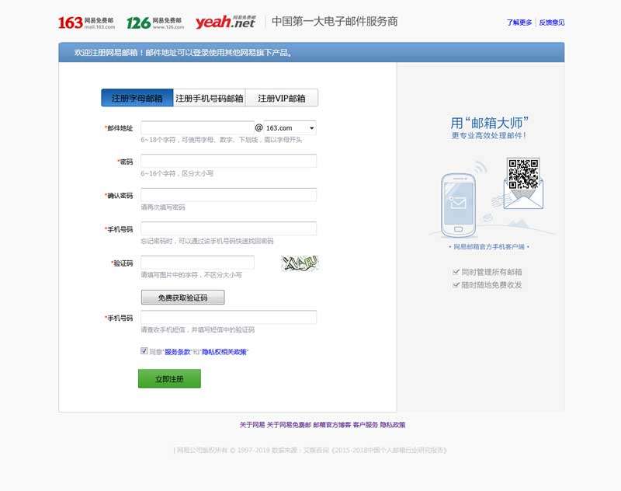Open the 服务条款 link
621x491 pixels.
click(178, 352)
